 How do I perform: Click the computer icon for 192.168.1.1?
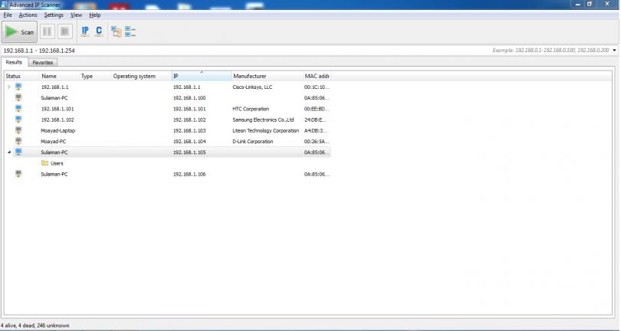pos(18,87)
